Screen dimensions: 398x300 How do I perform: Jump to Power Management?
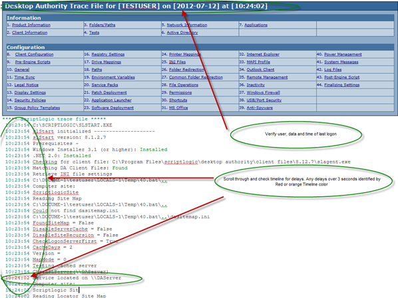[343, 55]
